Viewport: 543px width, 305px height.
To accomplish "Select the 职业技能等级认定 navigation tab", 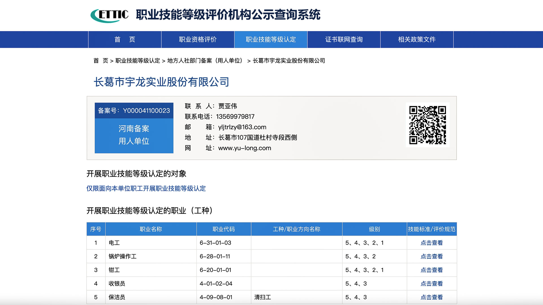I will (271, 40).
